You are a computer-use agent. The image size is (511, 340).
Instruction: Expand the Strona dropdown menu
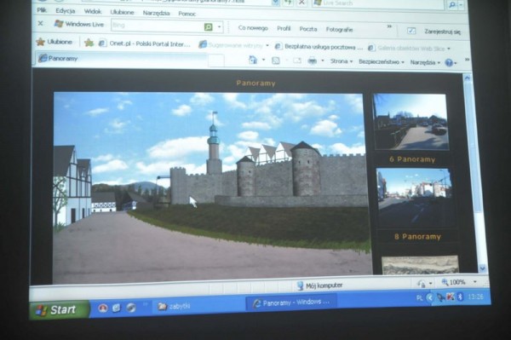click(342, 61)
